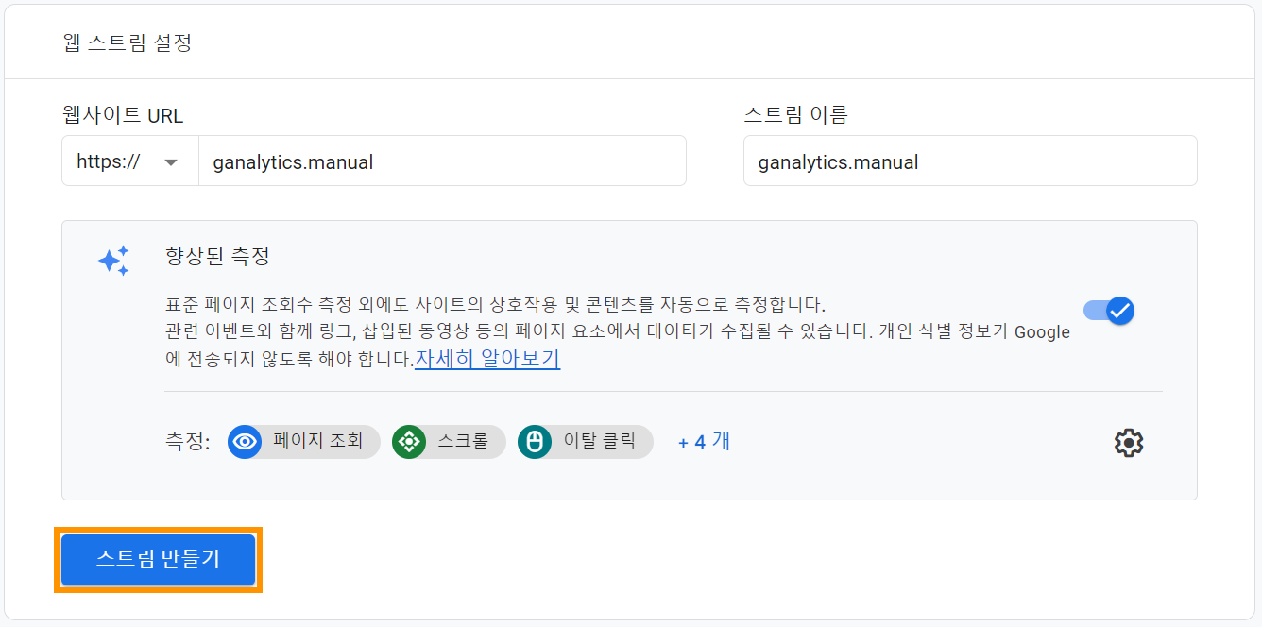
Task: Focus the 스트림 이름 input field
Action: [x=970, y=161]
